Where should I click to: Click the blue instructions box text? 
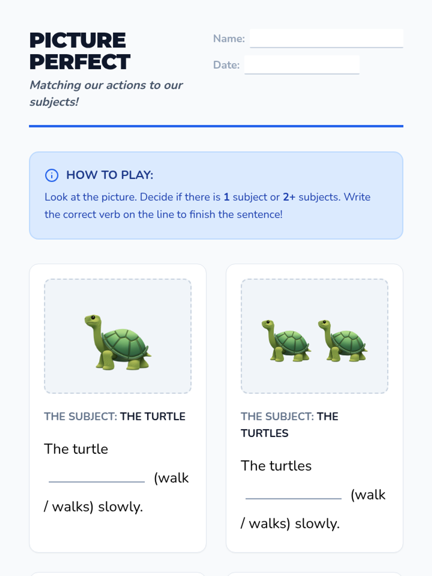point(207,206)
